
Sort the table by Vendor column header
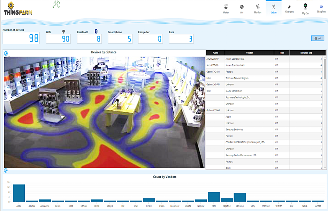[249, 53]
